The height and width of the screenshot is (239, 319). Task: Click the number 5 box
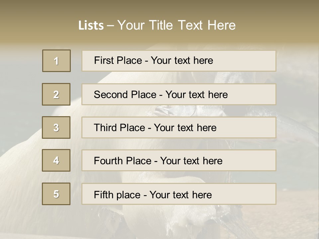pos(56,194)
